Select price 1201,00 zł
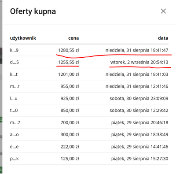The height and width of the screenshot is (174, 176). 69,74
